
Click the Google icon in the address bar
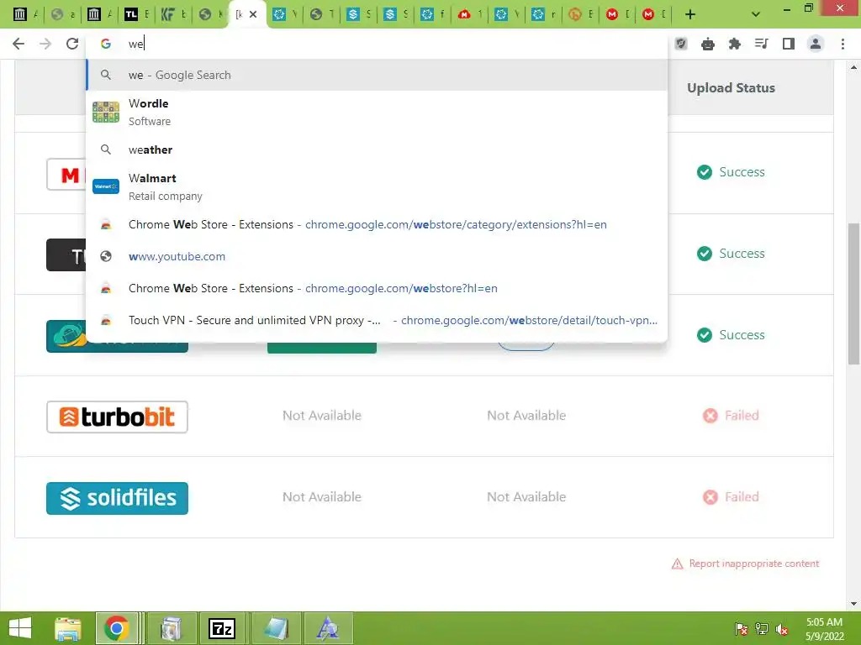coord(106,44)
